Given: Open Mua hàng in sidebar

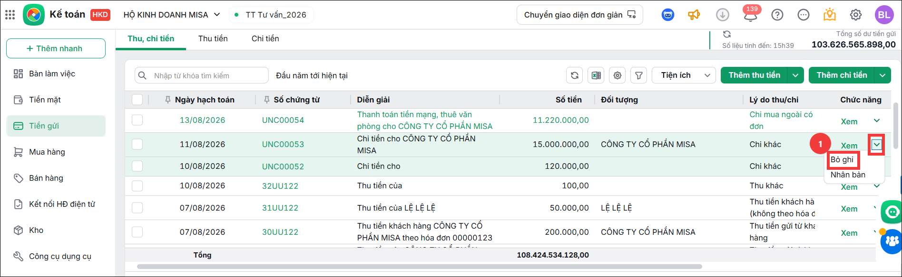Looking at the screenshot, I should pyautogui.click(x=56, y=152).
